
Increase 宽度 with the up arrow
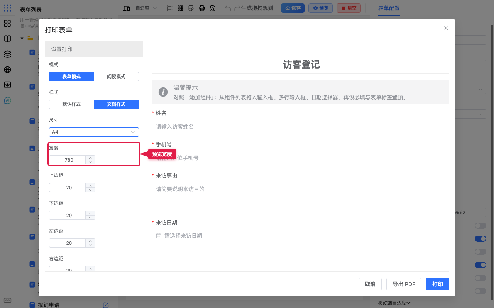[90, 157]
